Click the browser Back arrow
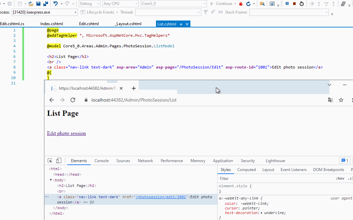 point(52,100)
